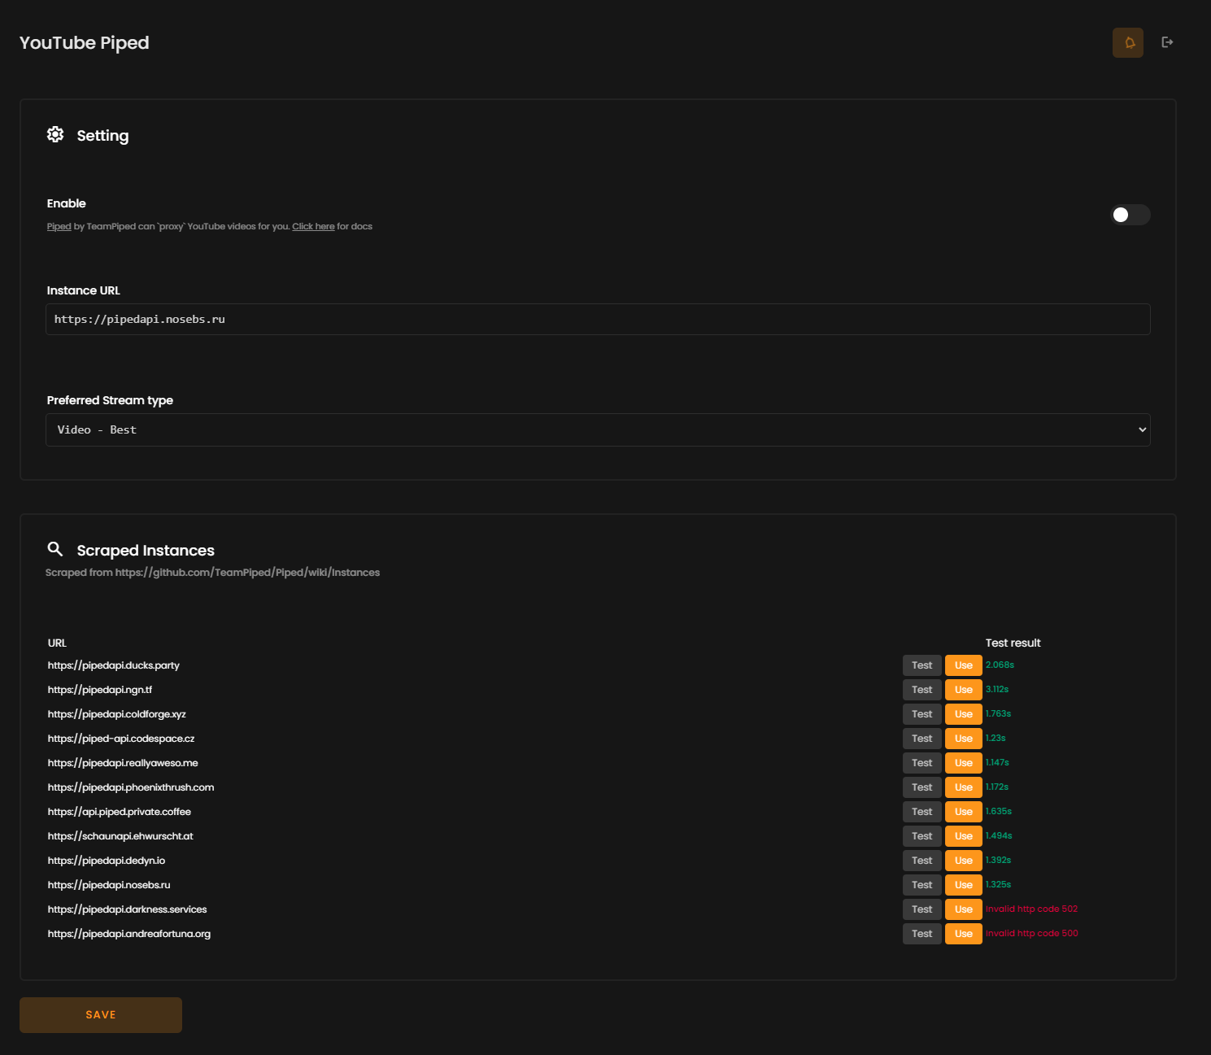Test the pipedapi.darkness.services instance

pyautogui.click(x=921, y=909)
